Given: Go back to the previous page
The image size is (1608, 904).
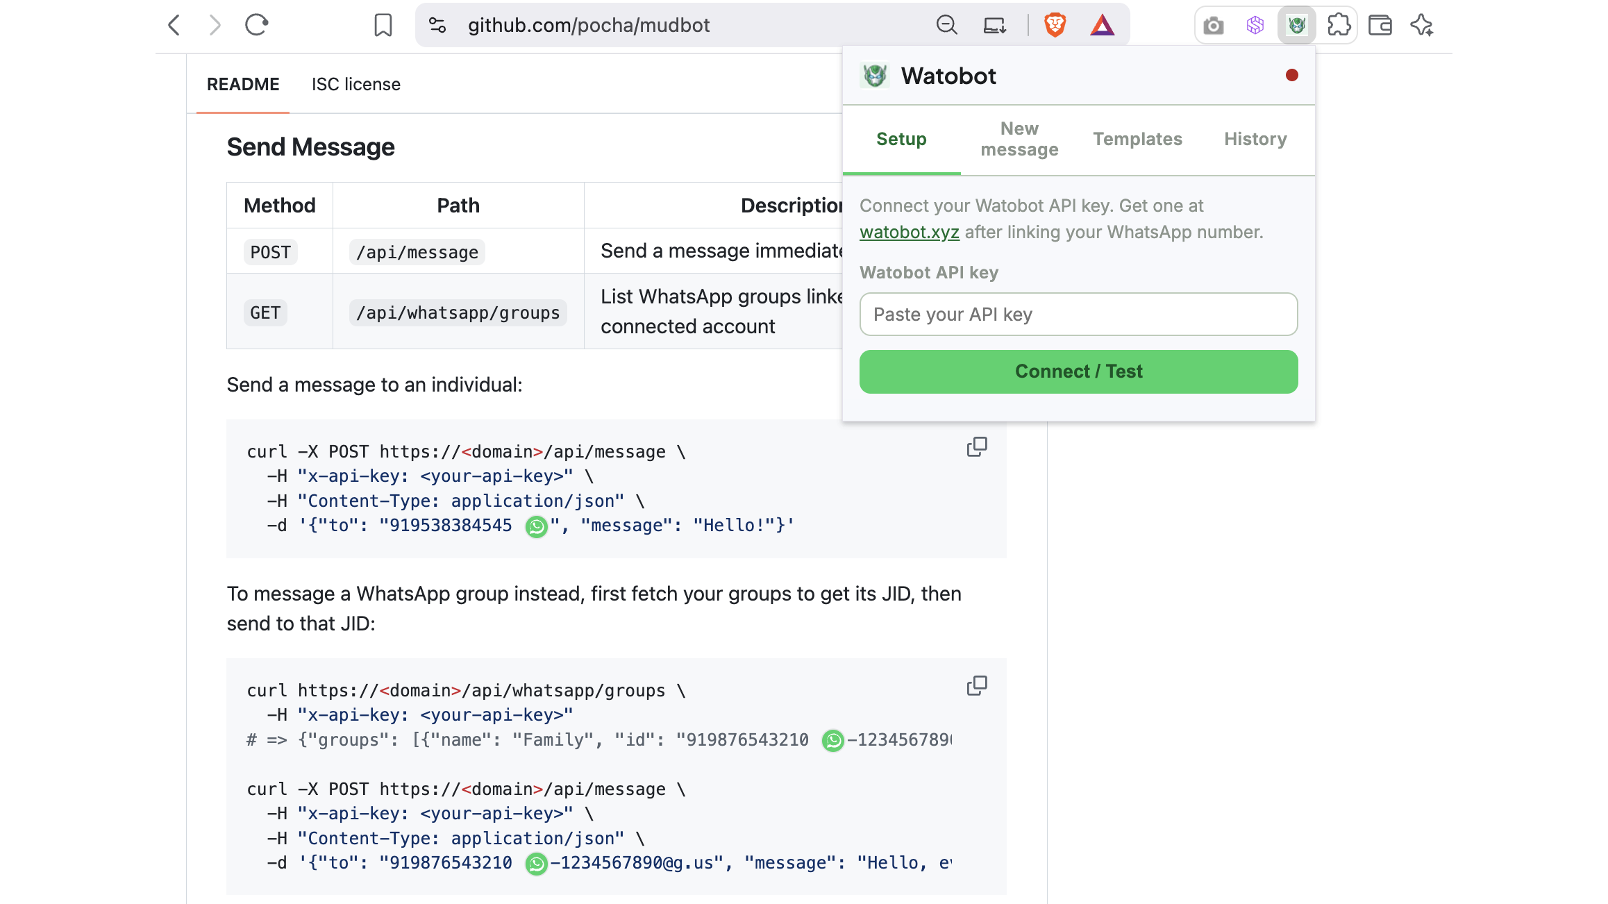Looking at the screenshot, I should [174, 26].
